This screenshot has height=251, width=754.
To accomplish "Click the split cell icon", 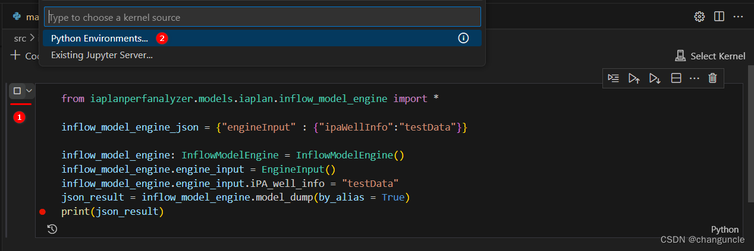I will point(676,78).
